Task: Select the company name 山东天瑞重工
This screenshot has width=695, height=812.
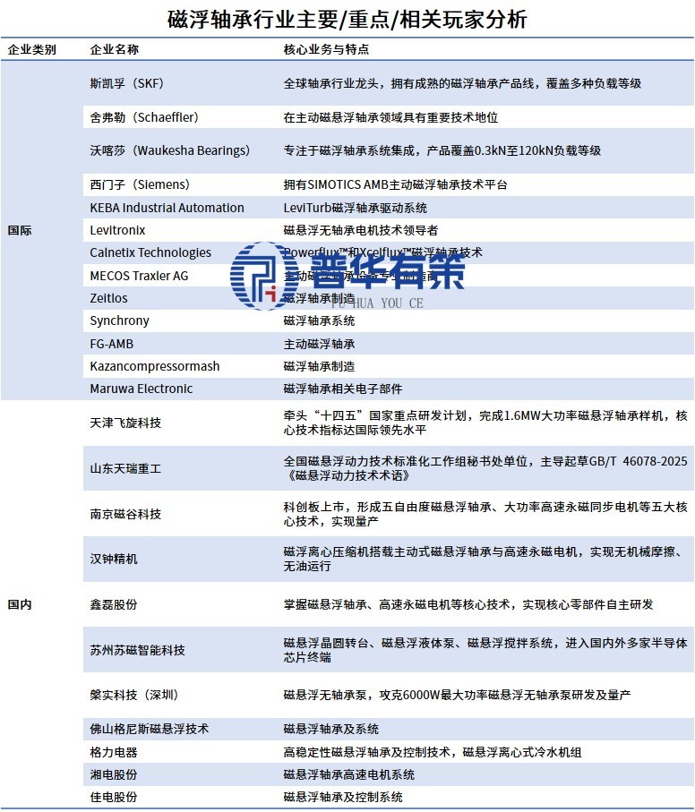Action: click(x=126, y=468)
